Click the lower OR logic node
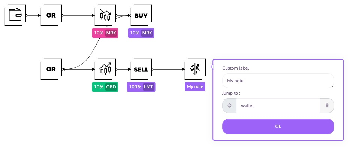This screenshot has height=147, width=350. (x=51, y=69)
